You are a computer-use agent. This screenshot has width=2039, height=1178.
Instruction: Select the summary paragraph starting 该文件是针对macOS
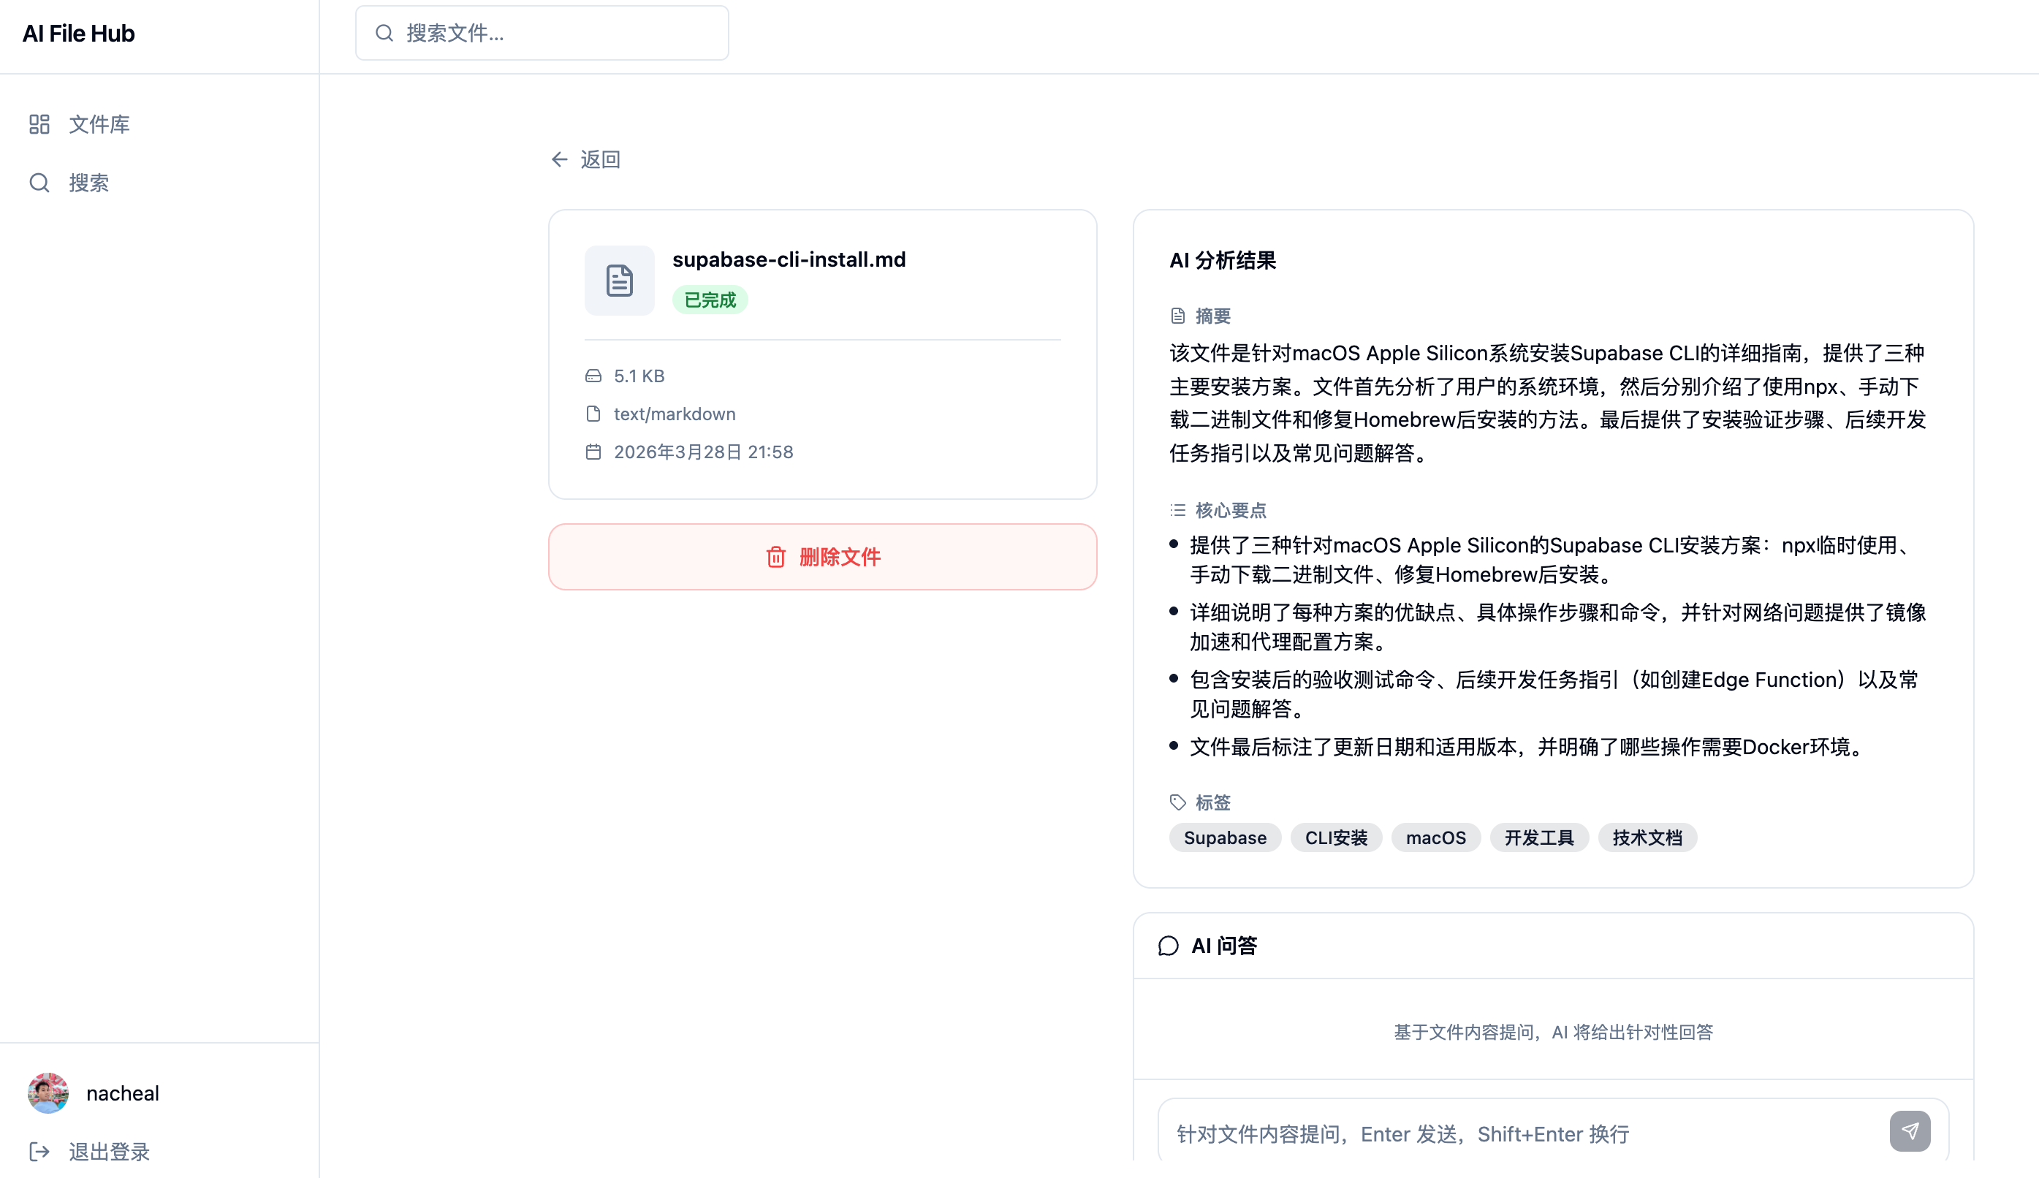click(1547, 403)
